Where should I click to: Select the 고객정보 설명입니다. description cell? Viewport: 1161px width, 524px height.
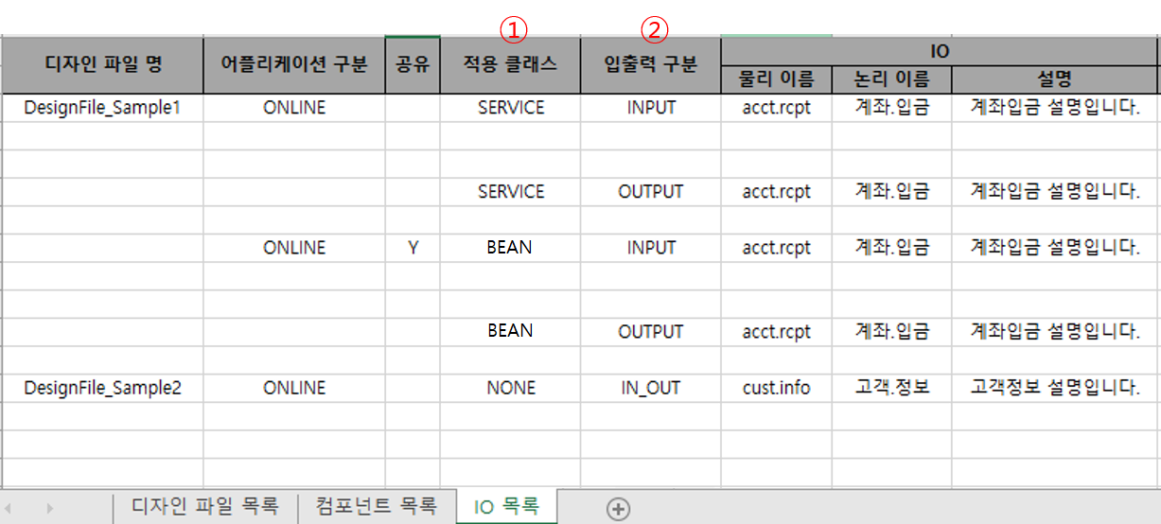click(x=1055, y=388)
